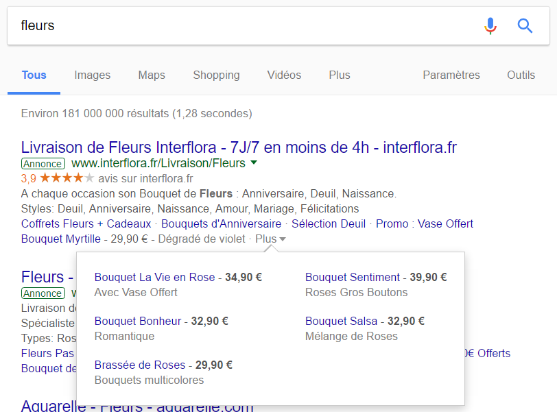Select Brassée de Roses in the popup

[140, 365]
